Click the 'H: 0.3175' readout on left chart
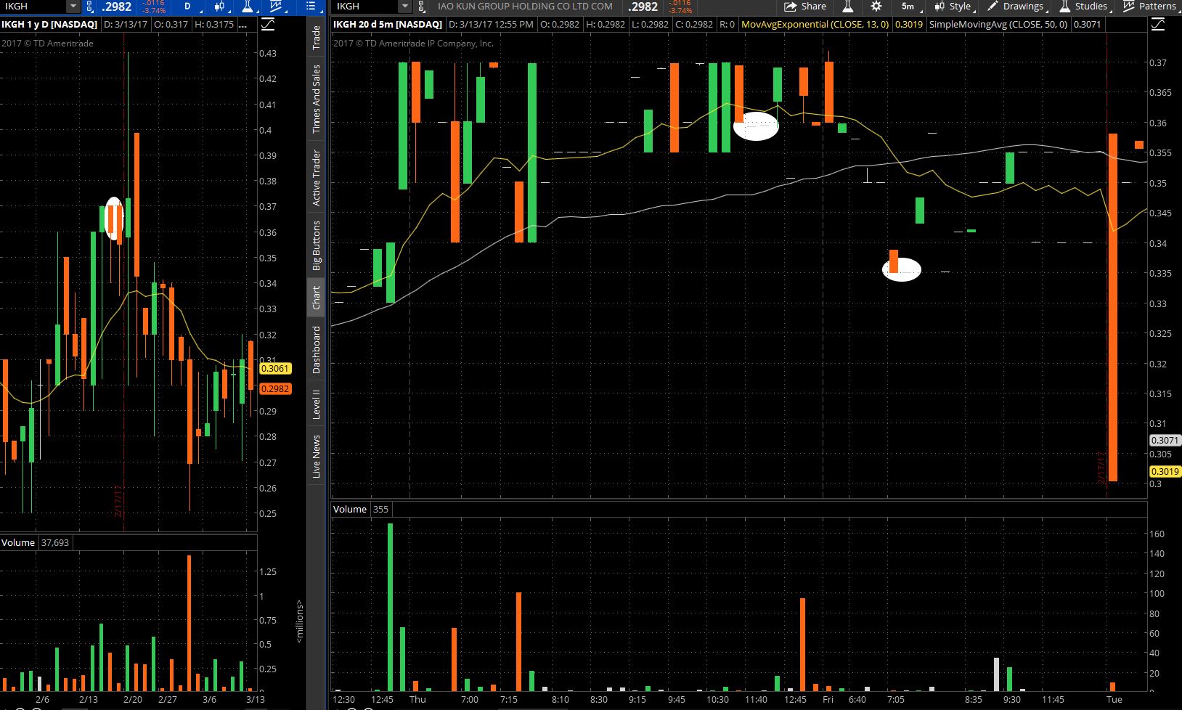 click(214, 24)
